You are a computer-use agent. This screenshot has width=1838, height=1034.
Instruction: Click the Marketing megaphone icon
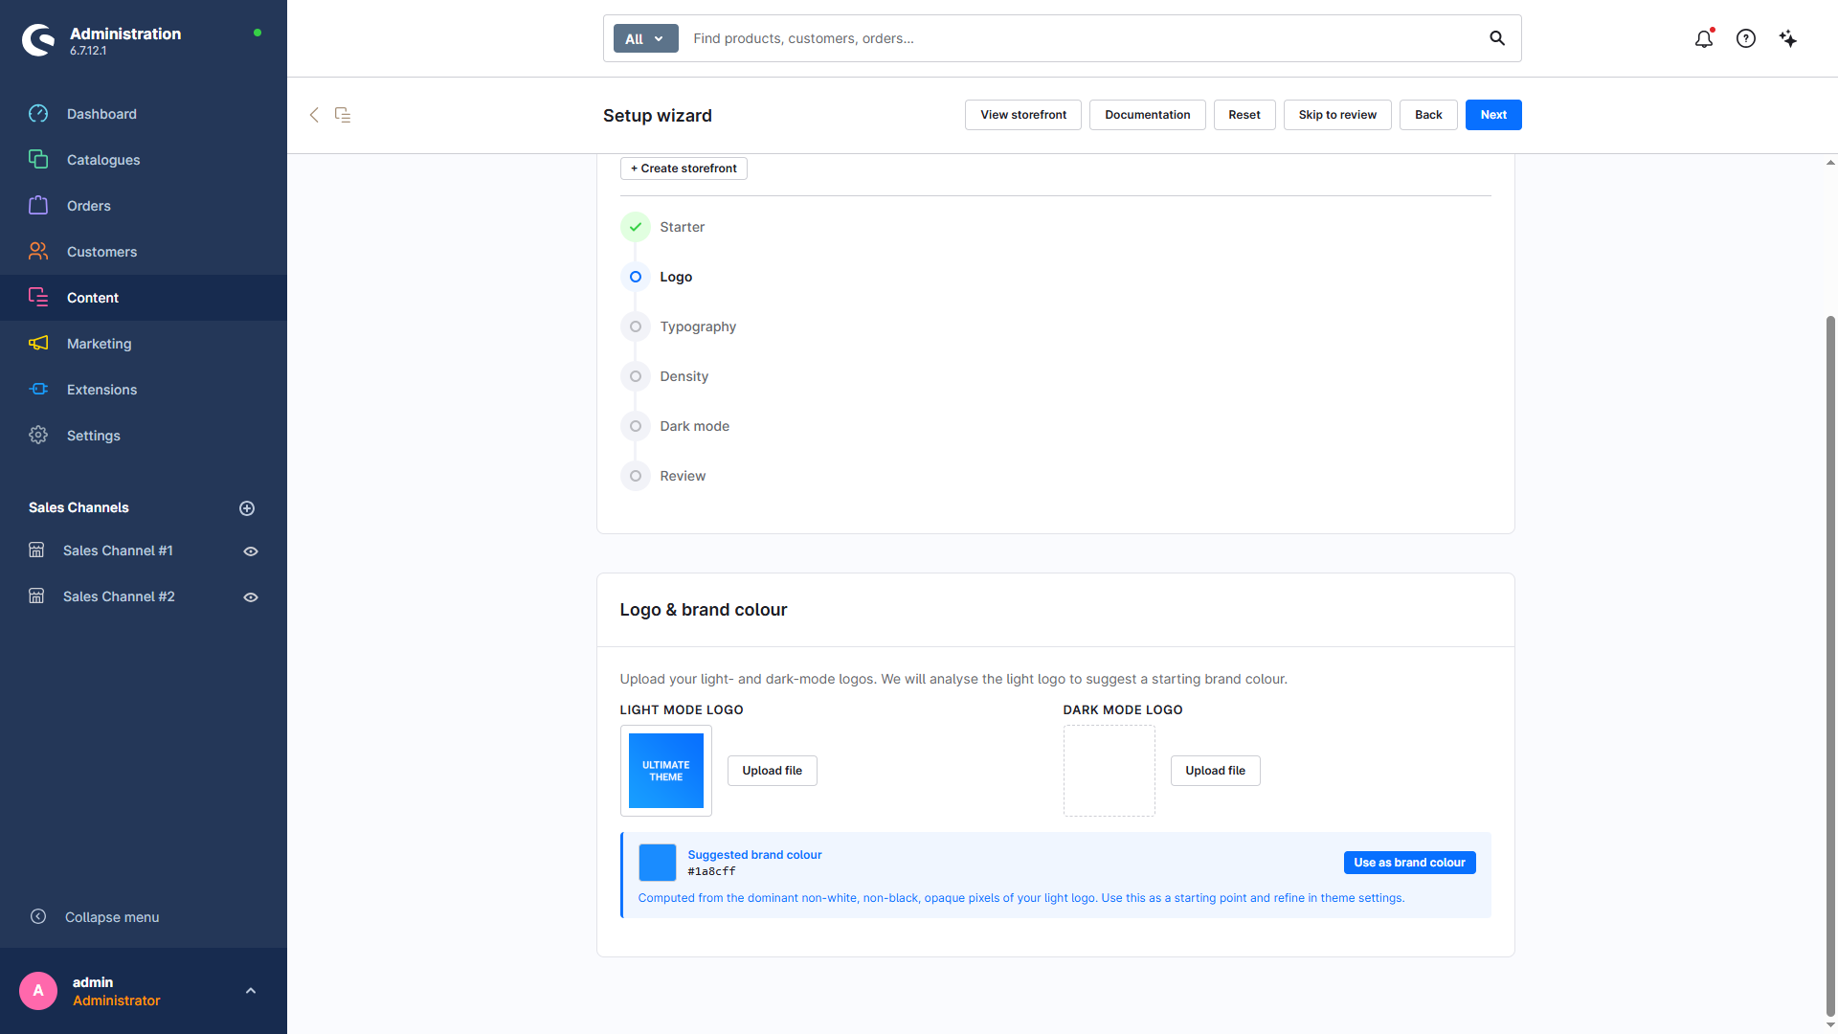38,344
